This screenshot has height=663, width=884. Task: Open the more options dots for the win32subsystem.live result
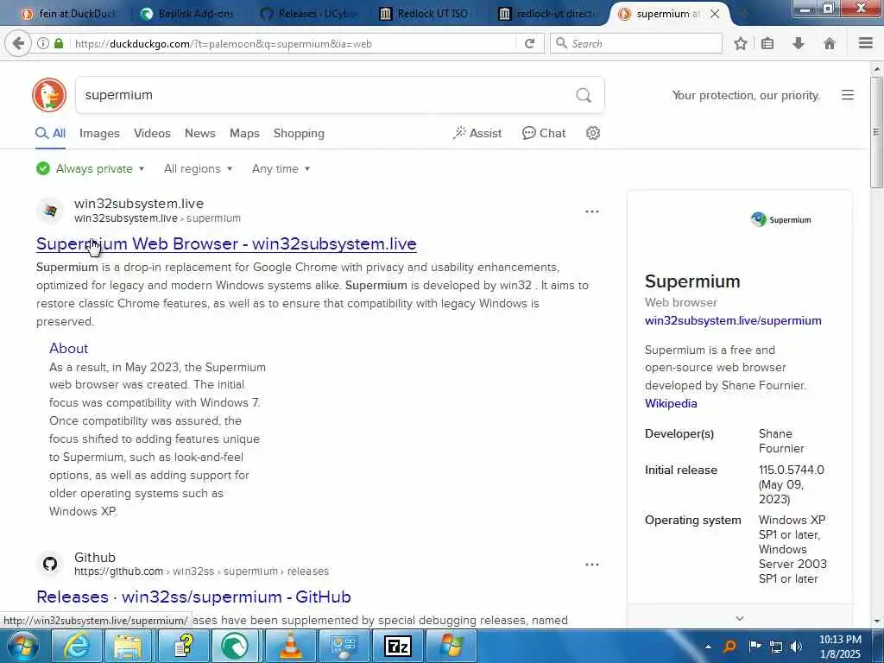[592, 212]
